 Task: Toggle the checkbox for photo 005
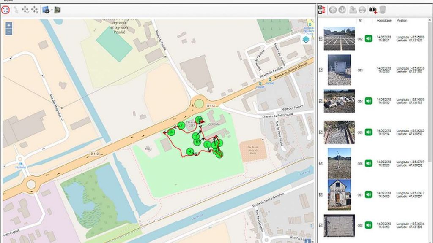[x=321, y=132]
